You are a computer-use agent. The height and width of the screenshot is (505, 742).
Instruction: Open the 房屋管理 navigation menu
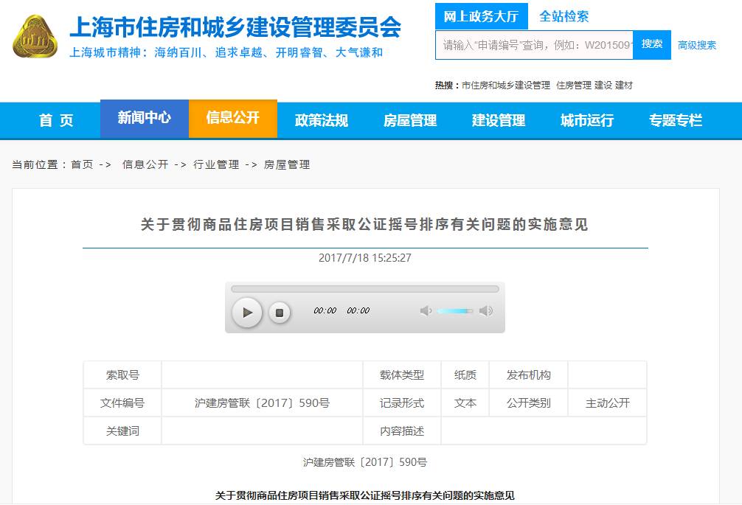pos(410,120)
